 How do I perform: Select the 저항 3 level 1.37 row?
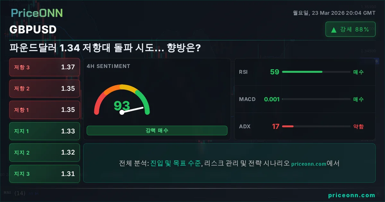[x=45, y=67]
